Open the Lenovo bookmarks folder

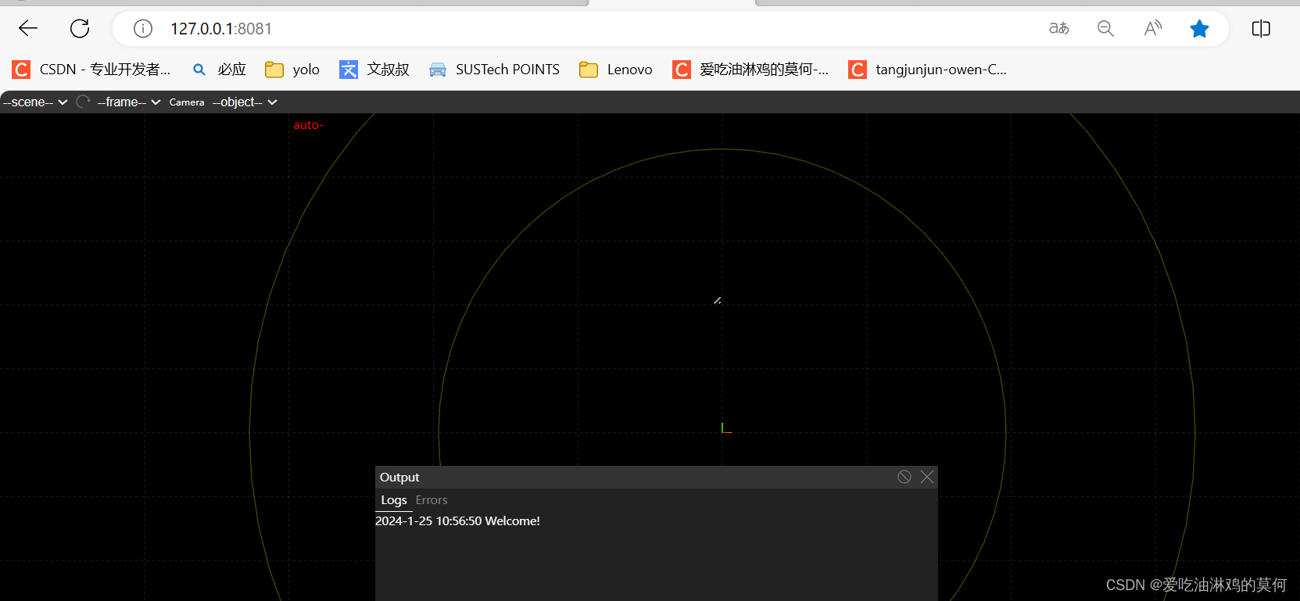[616, 70]
